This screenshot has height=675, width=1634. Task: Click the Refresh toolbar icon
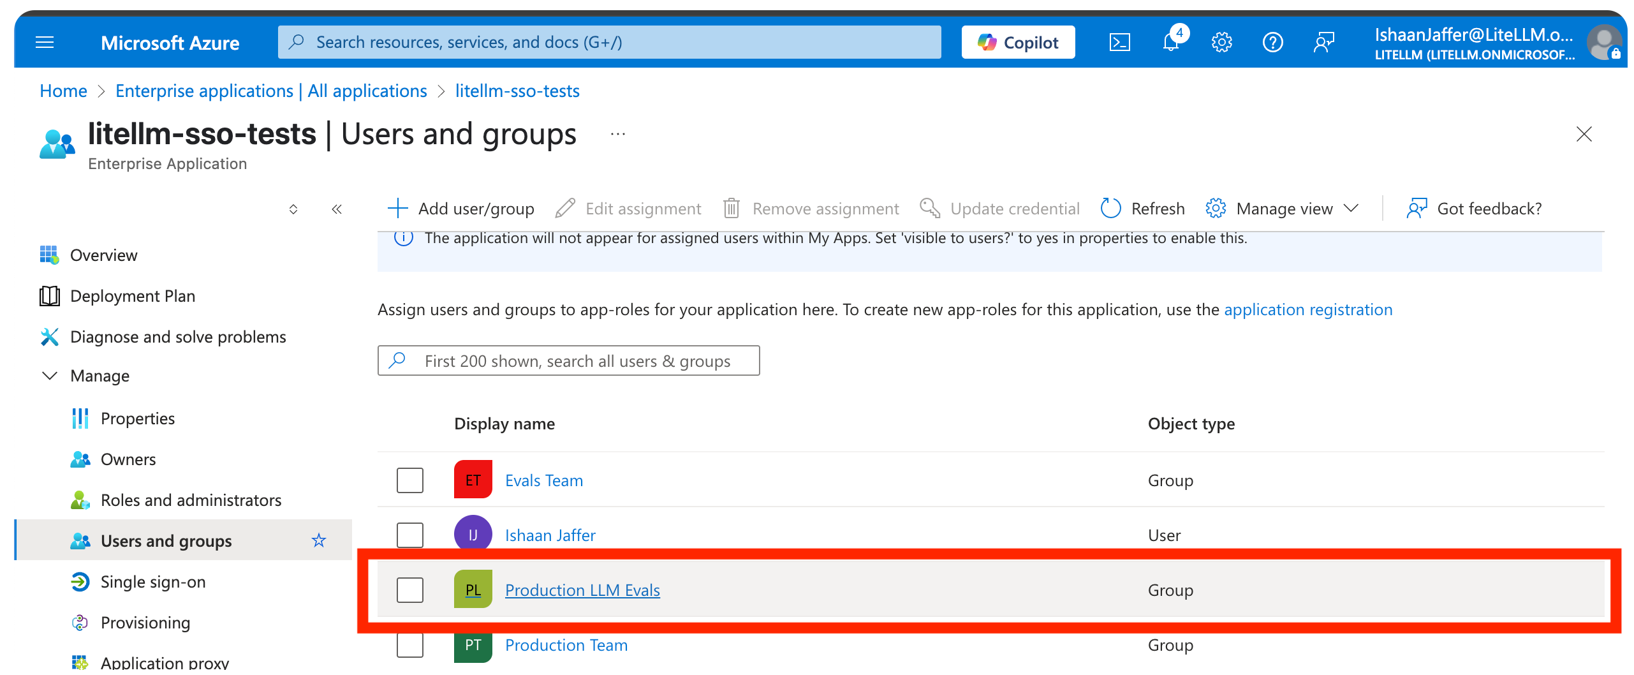click(1110, 209)
